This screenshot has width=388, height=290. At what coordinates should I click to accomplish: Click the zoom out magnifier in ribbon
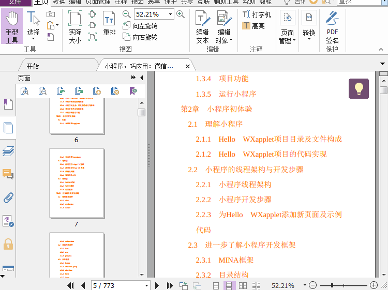point(126,14)
